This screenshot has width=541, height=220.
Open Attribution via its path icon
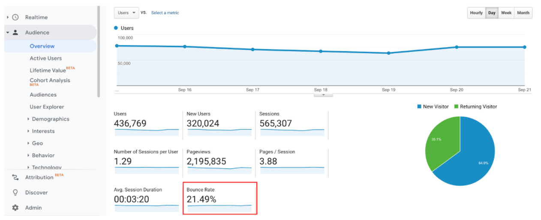point(15,177)
